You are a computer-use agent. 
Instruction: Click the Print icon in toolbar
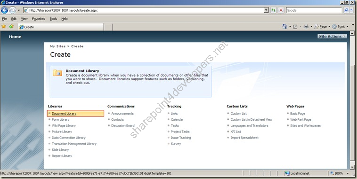point(306,27)
